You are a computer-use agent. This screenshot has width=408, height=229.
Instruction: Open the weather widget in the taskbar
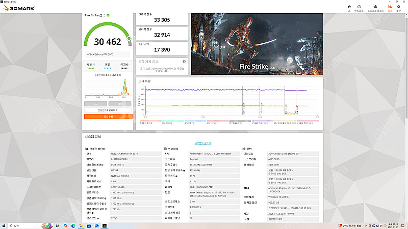349,226
